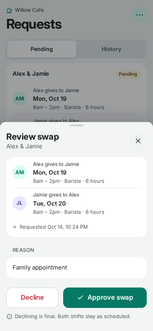Switch to the History tab
153x331 pixels.
111,49
